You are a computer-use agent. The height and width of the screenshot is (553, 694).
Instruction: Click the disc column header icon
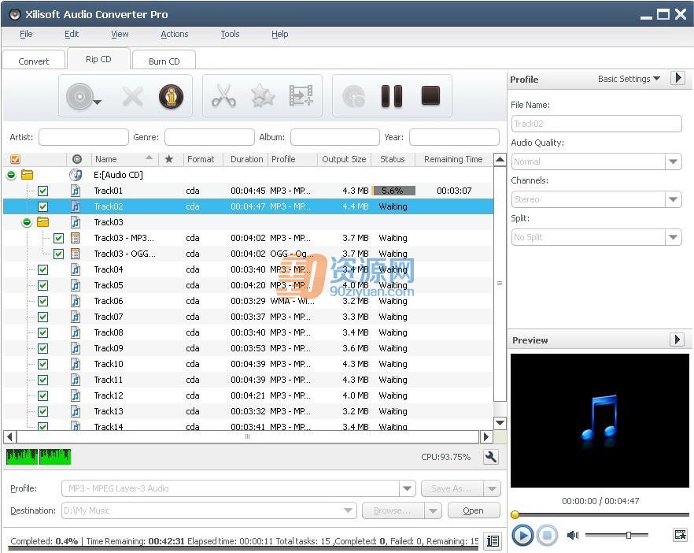(x=77, y=159)
